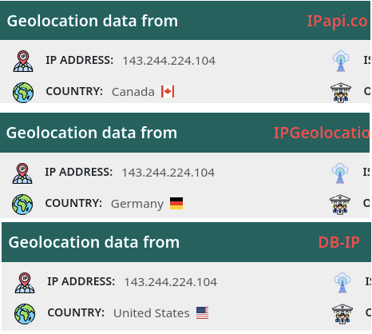The width and height of the screenshot is (372, 334).
Task: Click the ISP tower icon in IPapi.co section
Action: pyautogui.click(x=341, y=61)
